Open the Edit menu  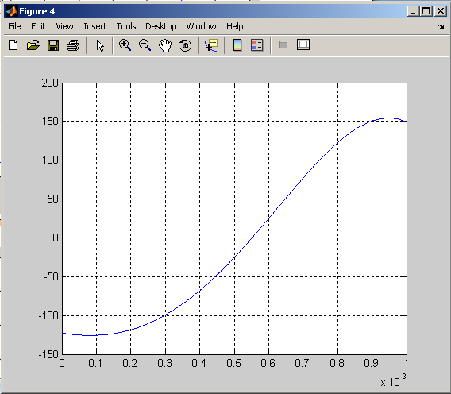pos(38,26)
